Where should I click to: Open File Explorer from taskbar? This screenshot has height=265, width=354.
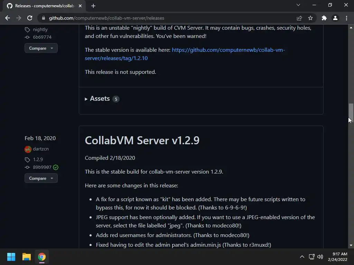[26, 257]
